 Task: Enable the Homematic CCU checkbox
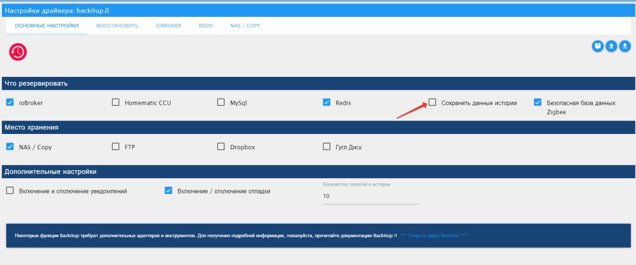[x=115, y=102]
